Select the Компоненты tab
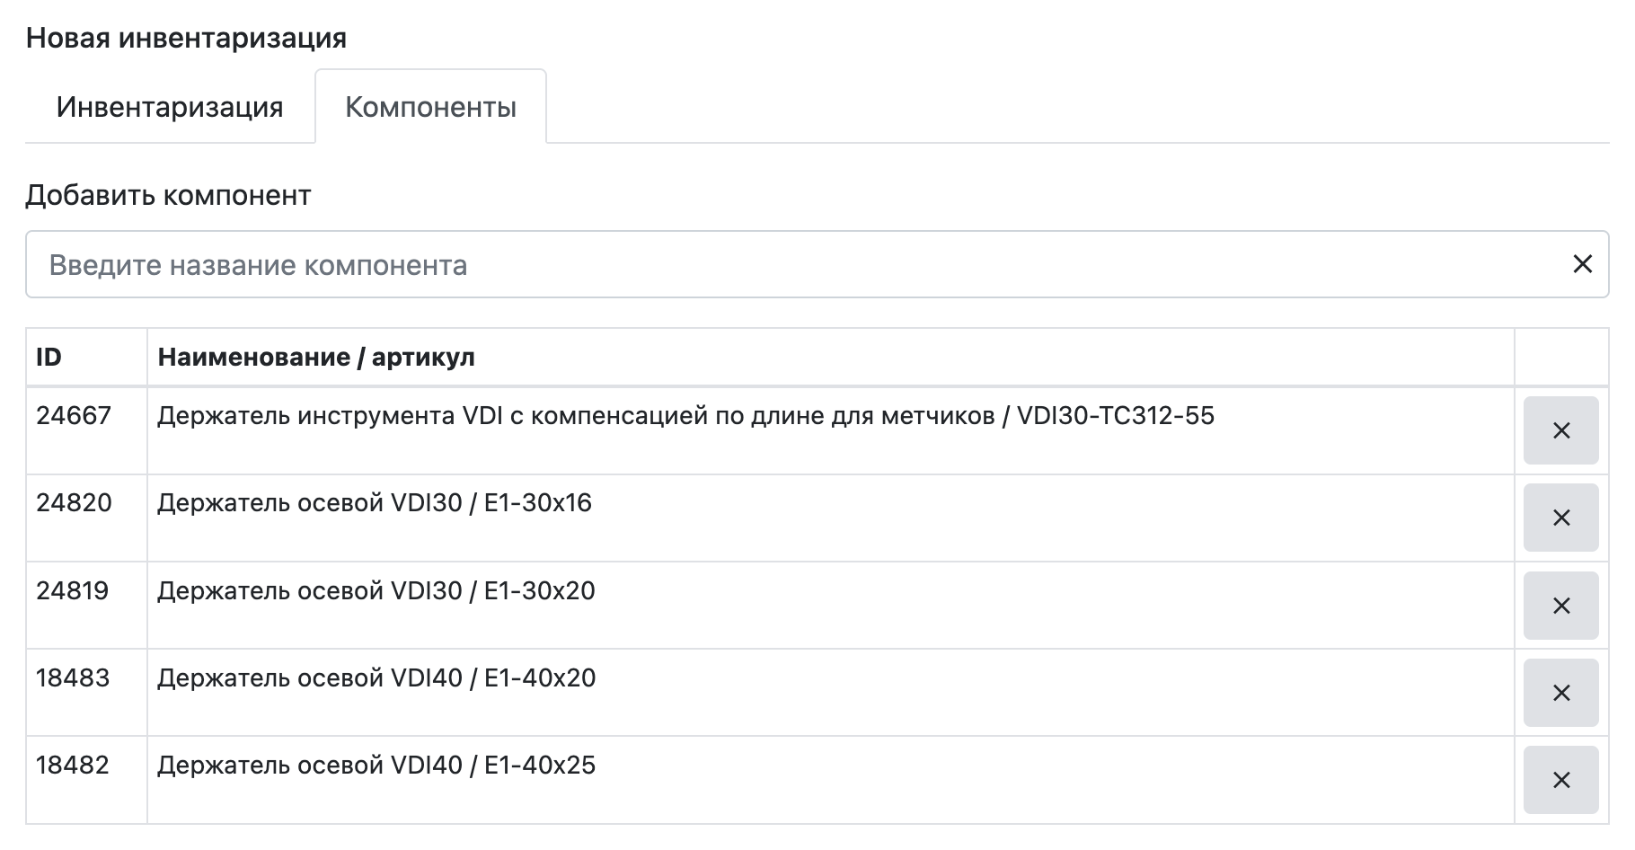The width and height of the screenshot is (1635, 850). pos(430,107)
